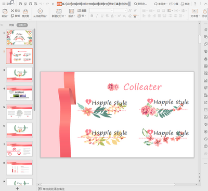Screen dimensions: 208x191
Task: Add a new slide with the plus button
Action: (x=18, y=188)
